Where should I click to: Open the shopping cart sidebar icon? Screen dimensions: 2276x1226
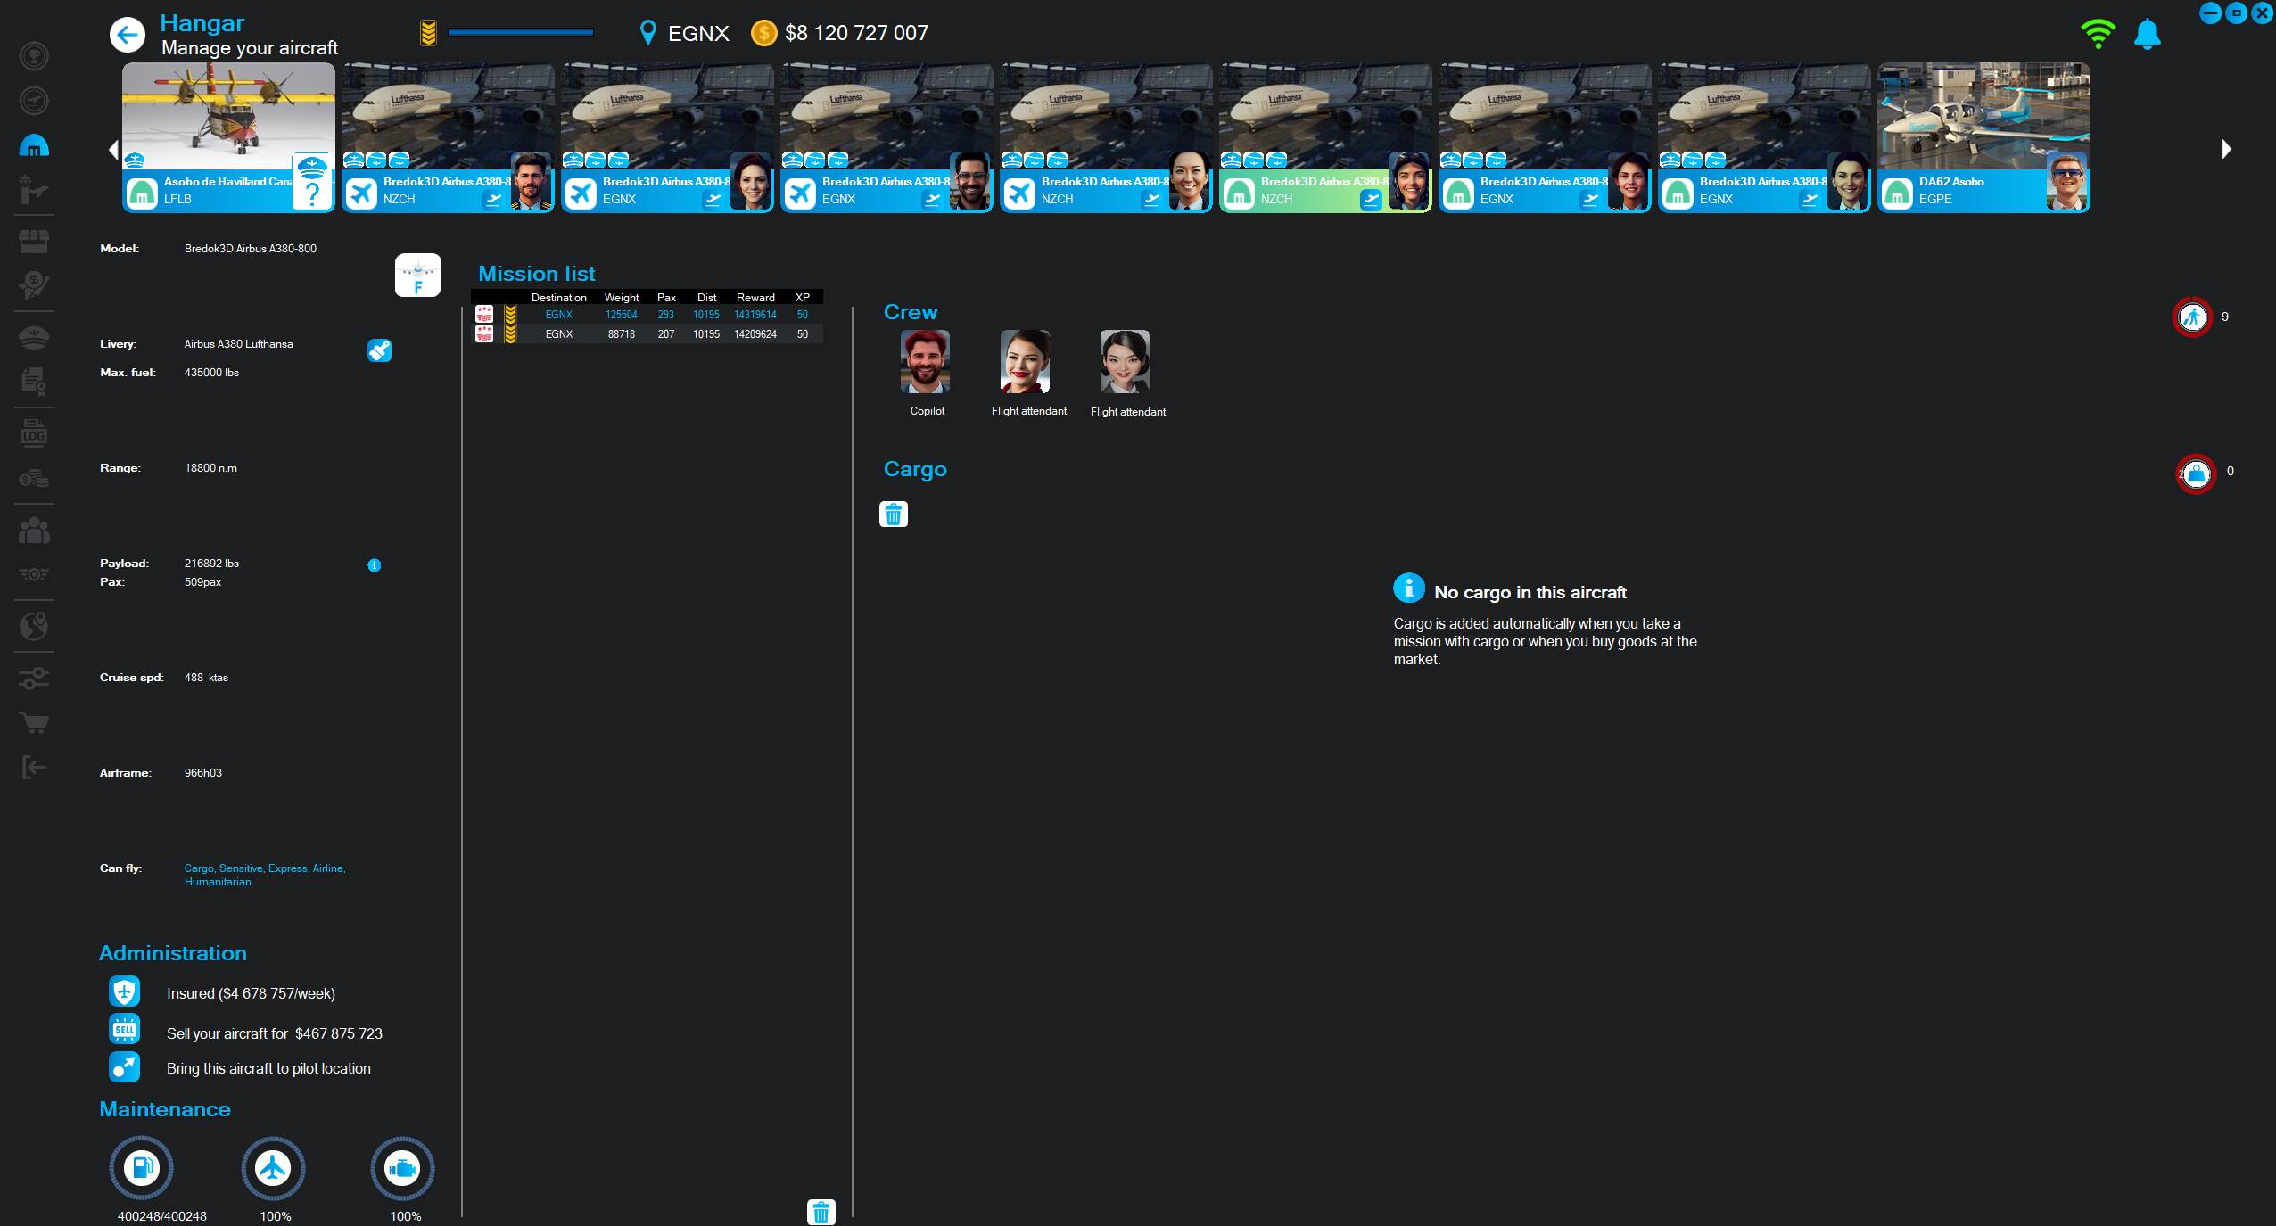click(x=34, y=722)
